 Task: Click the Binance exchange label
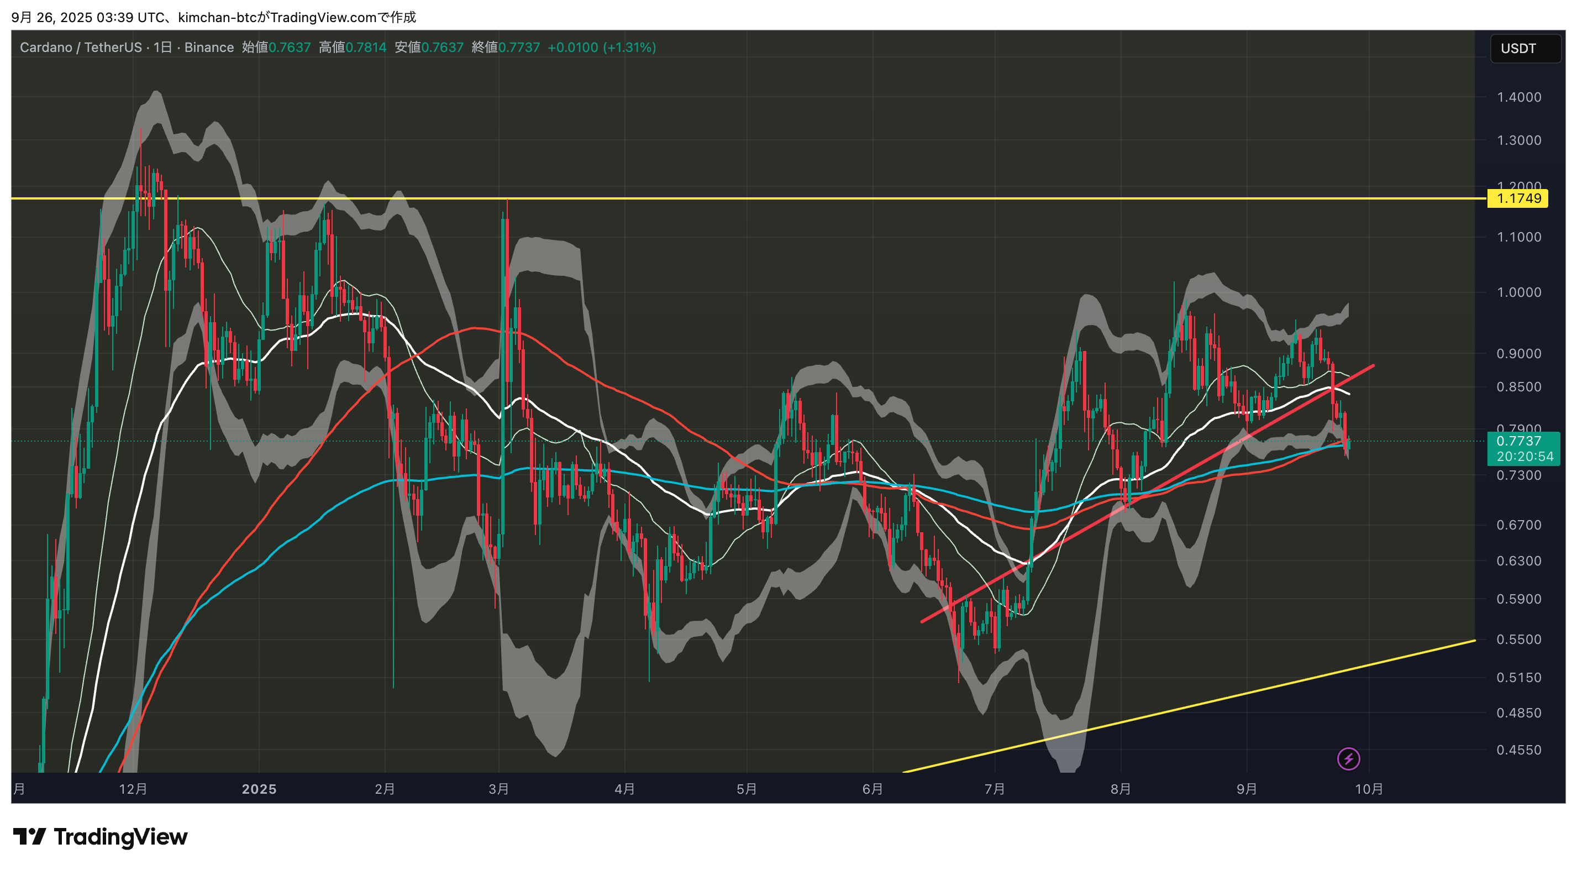coord(209,47)
